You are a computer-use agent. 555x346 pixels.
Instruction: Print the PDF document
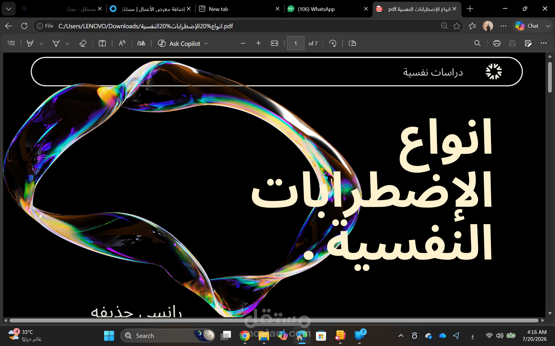point(497,43)
